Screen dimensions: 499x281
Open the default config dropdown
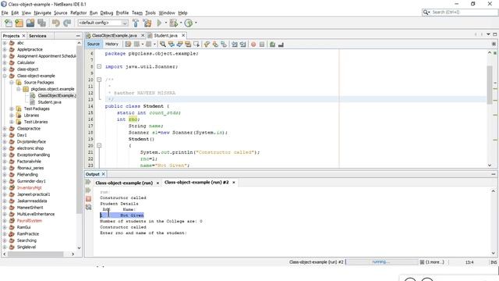(x=103, y=23)
